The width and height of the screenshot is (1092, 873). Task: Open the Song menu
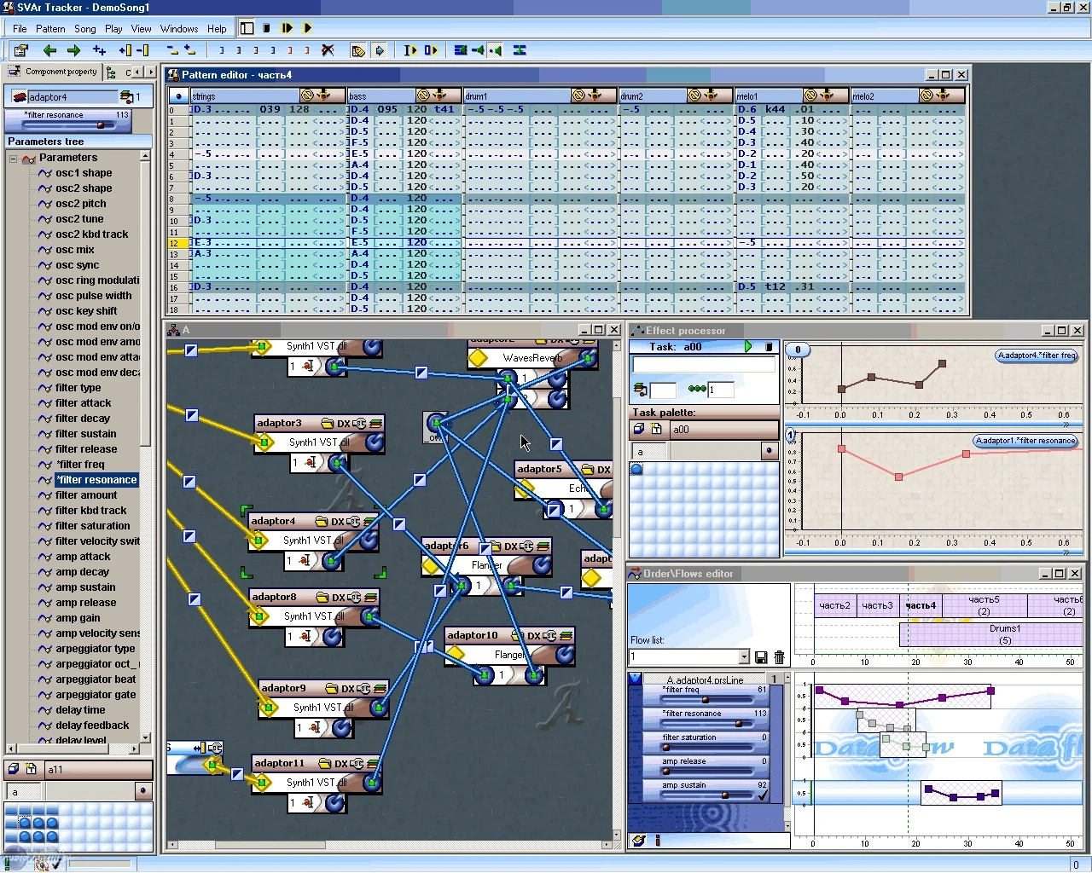[85, 28]
